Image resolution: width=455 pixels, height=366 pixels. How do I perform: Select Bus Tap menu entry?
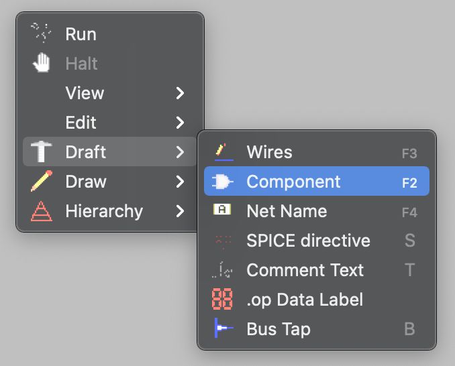pos(279,329)
